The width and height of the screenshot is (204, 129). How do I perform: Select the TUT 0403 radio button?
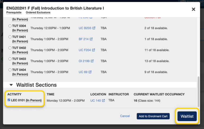point(10,59)
